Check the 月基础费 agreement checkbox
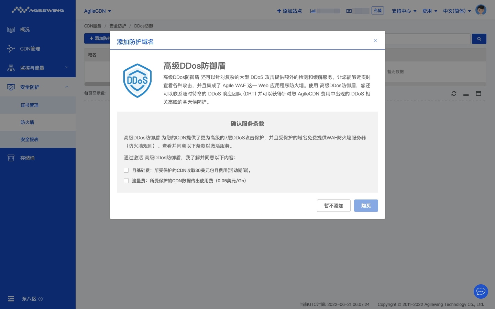This screenshot has height=309, width=495. 126,170
